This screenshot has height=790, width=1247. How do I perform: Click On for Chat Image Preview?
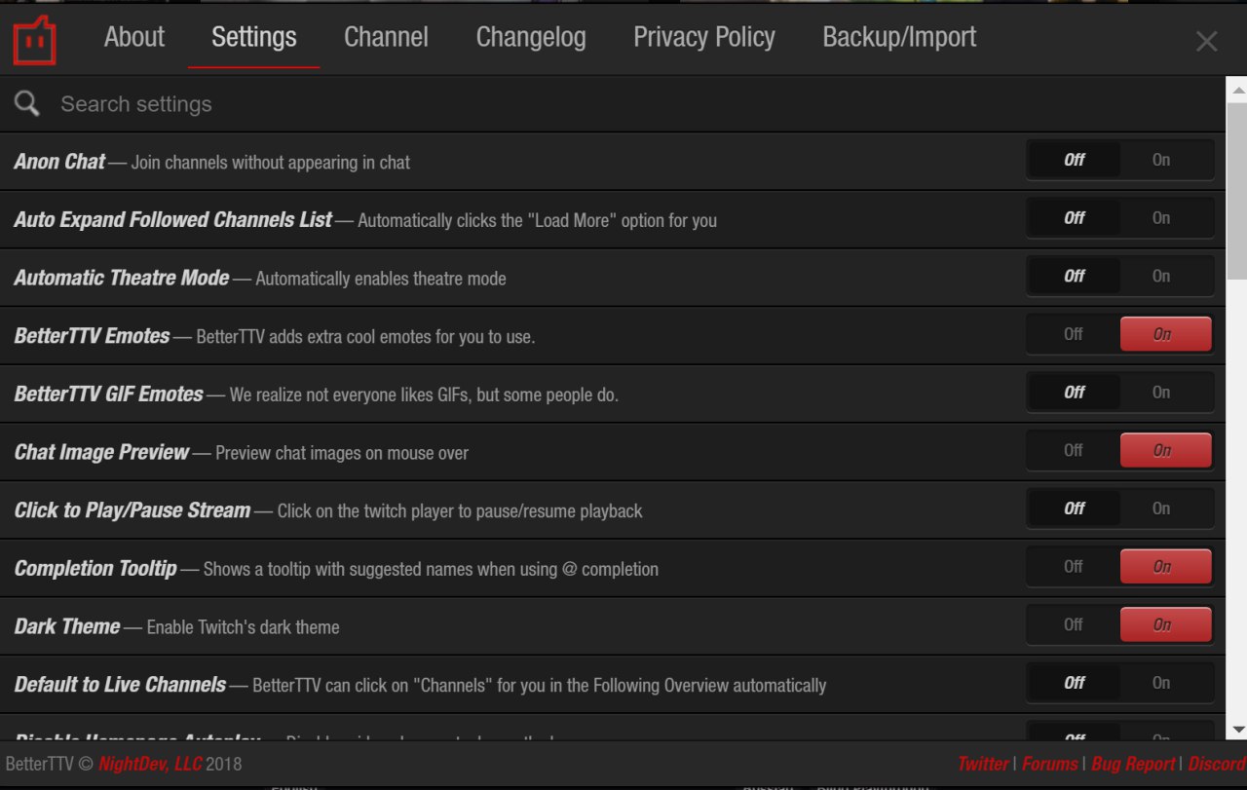pos(1165,450)
